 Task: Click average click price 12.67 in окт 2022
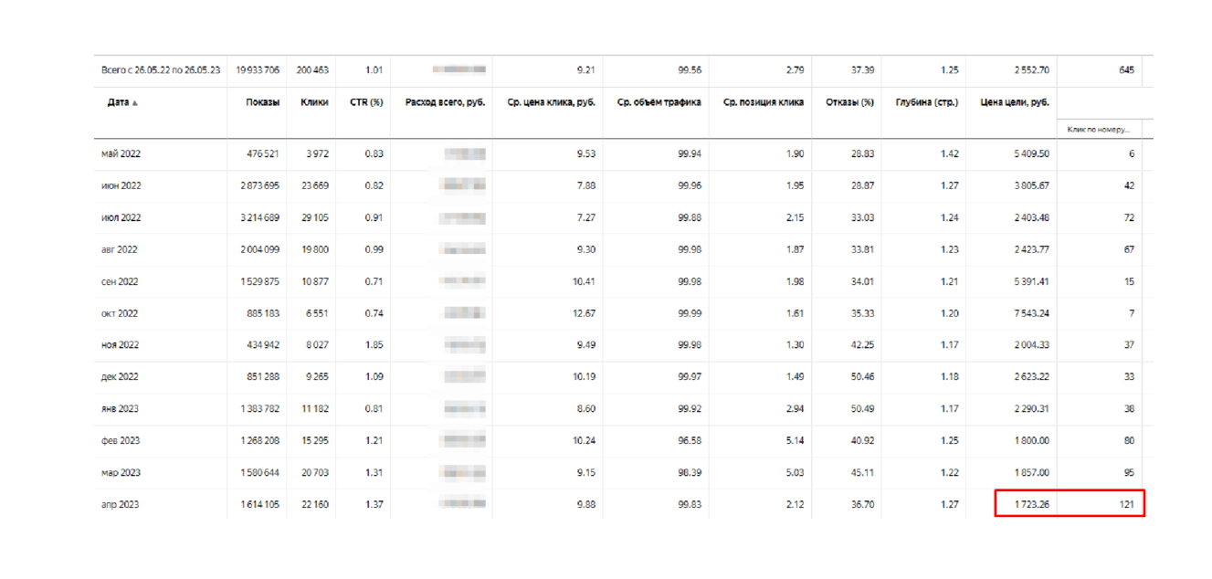[585, 313]
